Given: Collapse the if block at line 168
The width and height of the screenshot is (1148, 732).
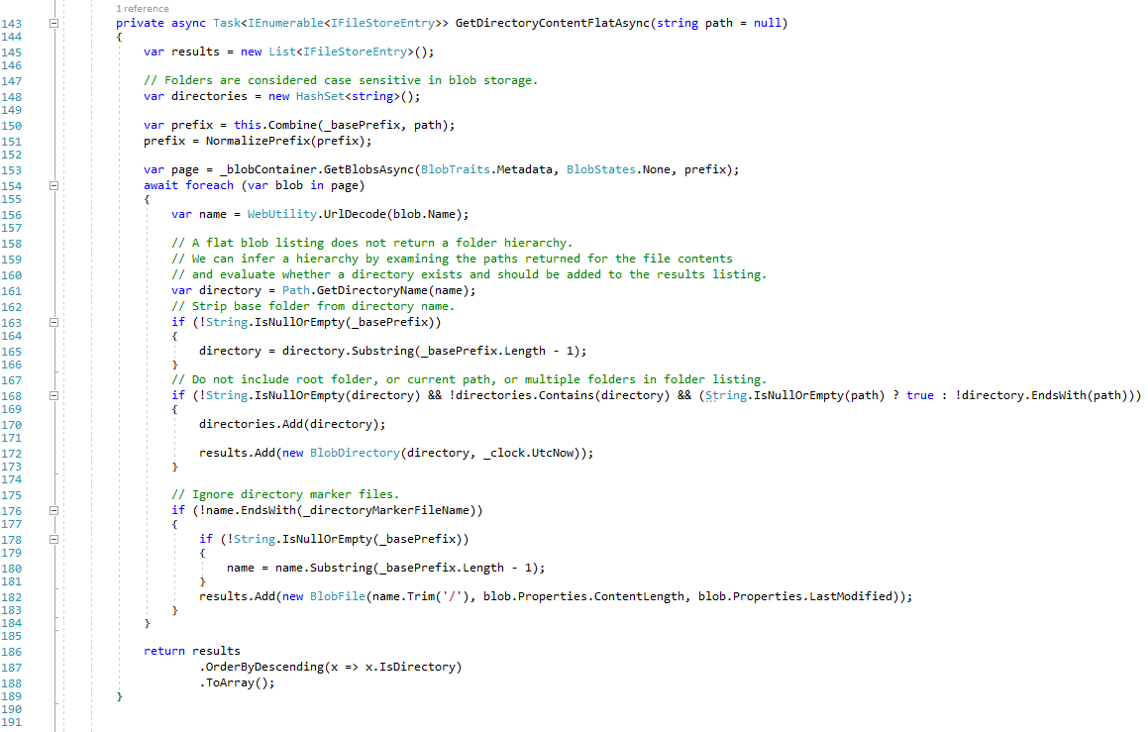Looking at the screenshot, I should [x=53, y=395].
